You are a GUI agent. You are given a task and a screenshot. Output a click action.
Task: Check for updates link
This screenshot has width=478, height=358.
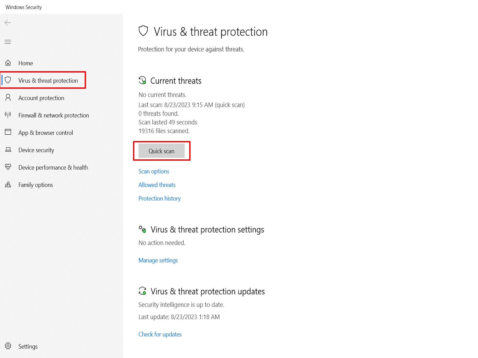click(x=160, y=334)
